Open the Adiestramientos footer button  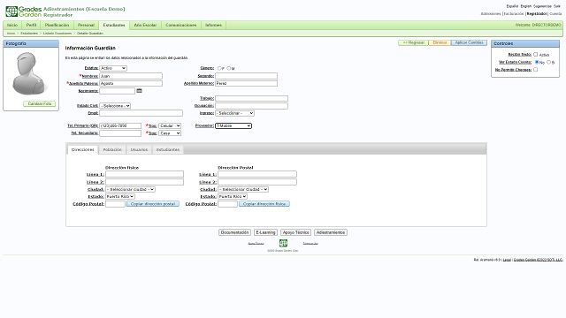pos(331,232)
